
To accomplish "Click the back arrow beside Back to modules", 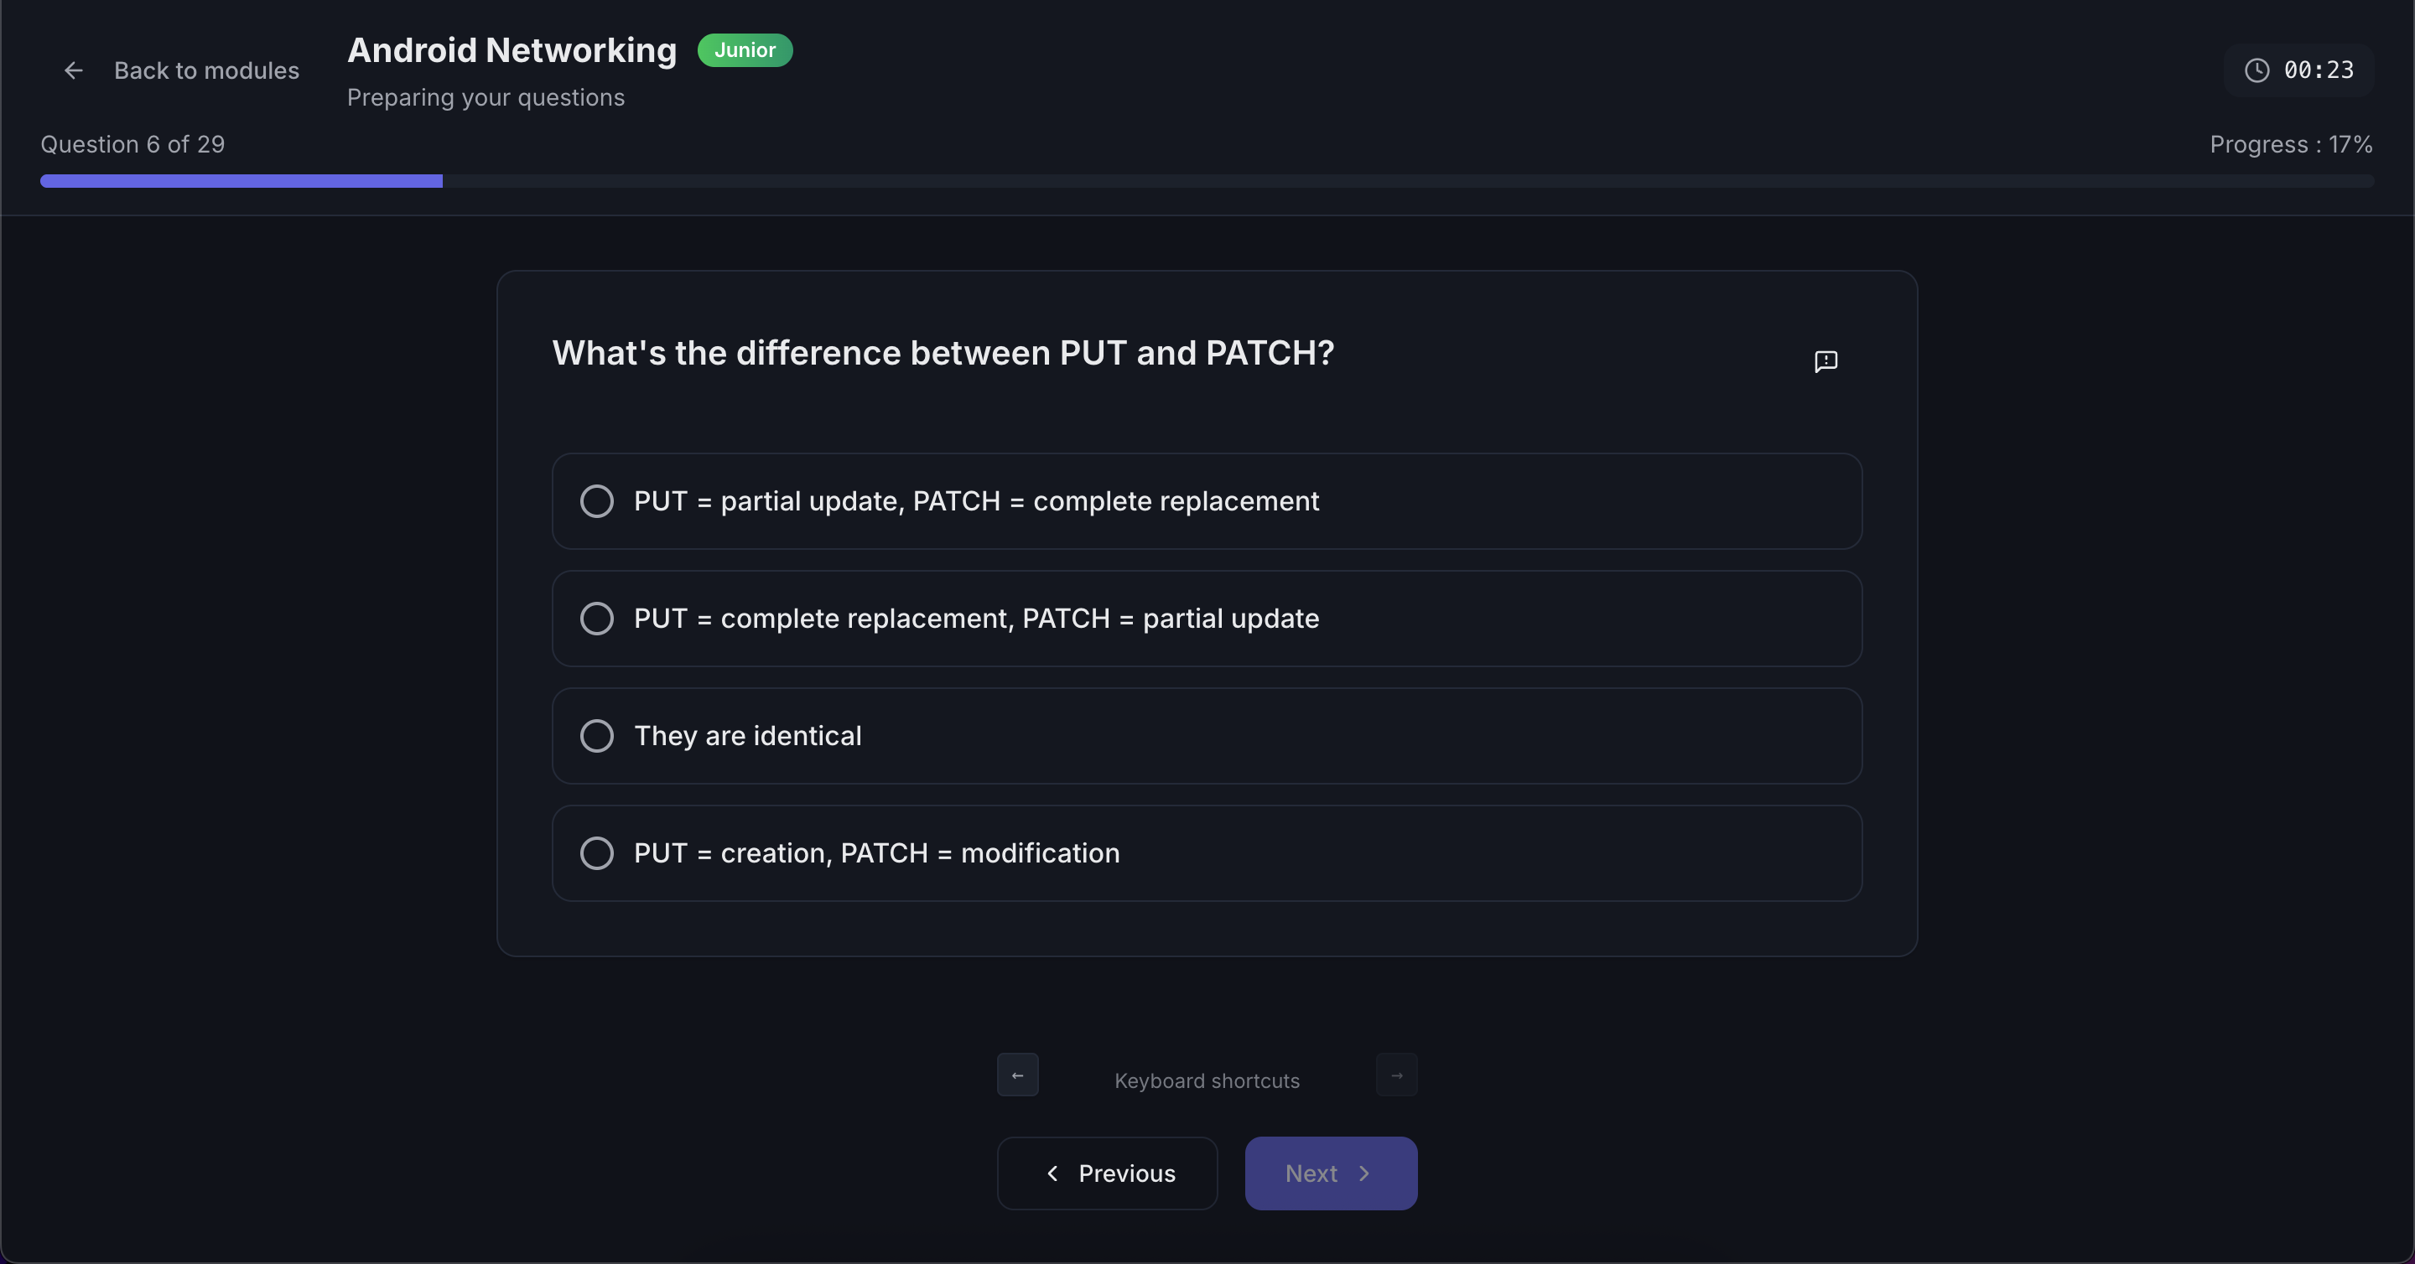I will (x=73, y=70).
